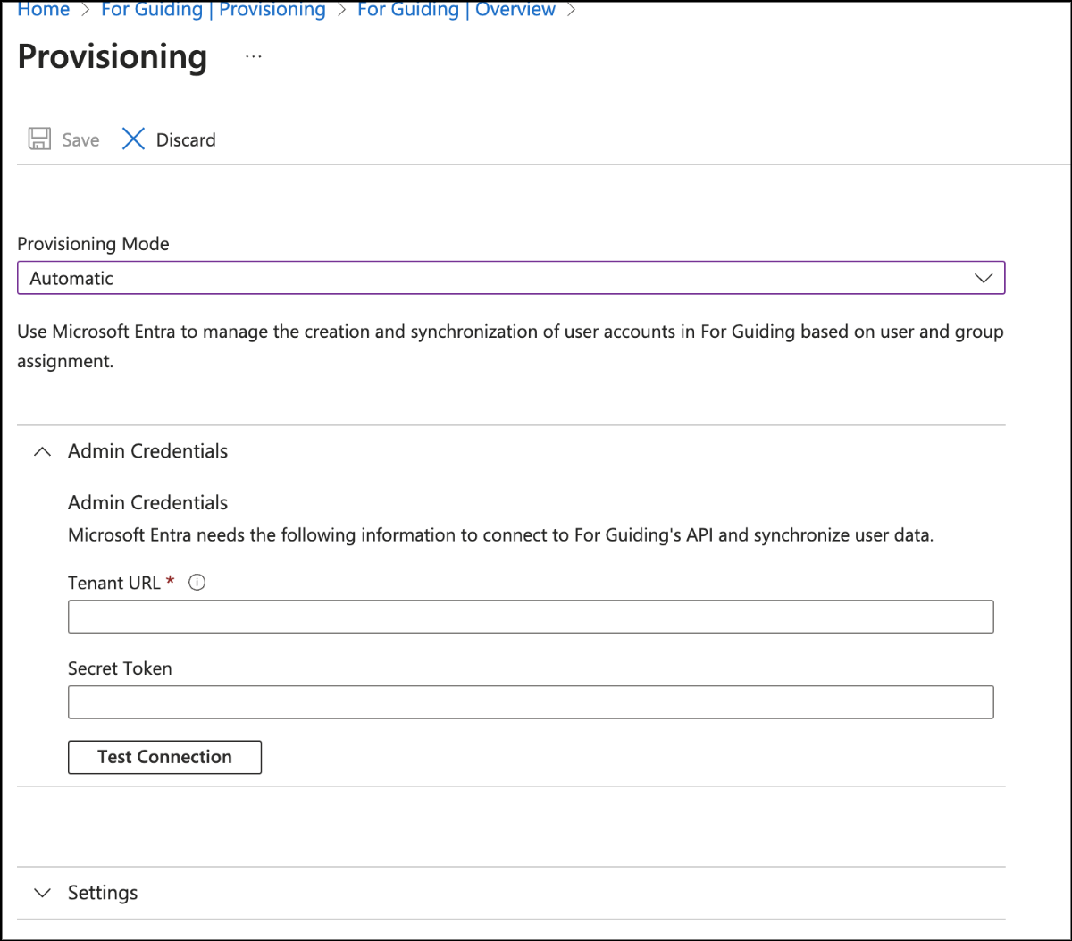Open the ellipsis menu beside Provisioning title
This screenshot has height=941, width=1072.
[254, 56]
